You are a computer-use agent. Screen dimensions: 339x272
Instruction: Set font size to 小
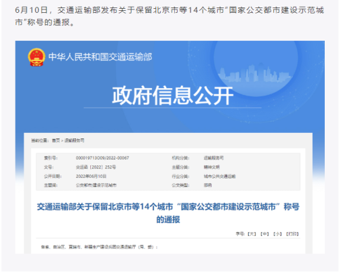click(x=277, y=234)
